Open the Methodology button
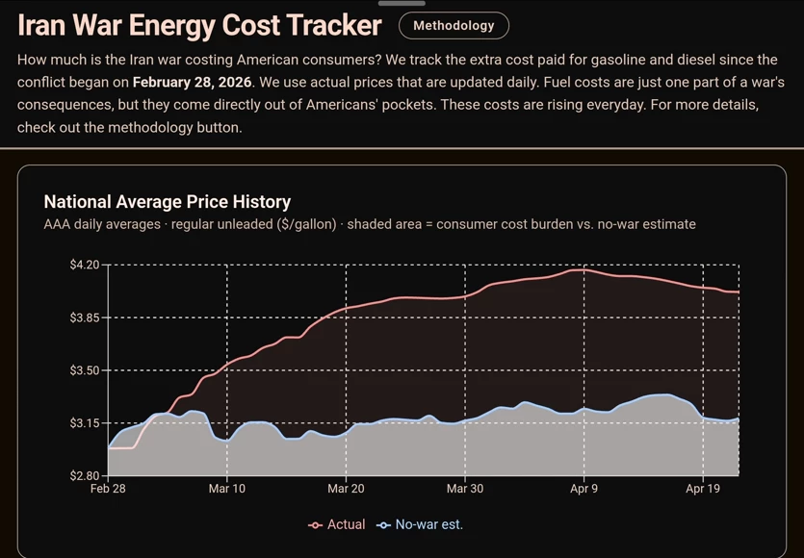 [x=454, y=26]
